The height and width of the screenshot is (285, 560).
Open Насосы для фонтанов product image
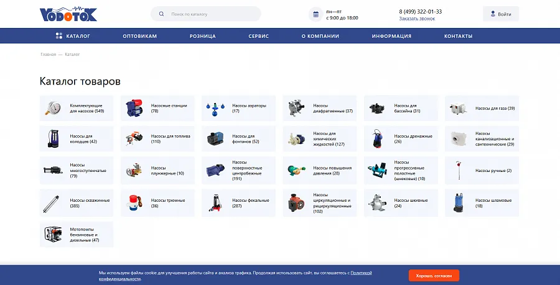coord(215,138)
